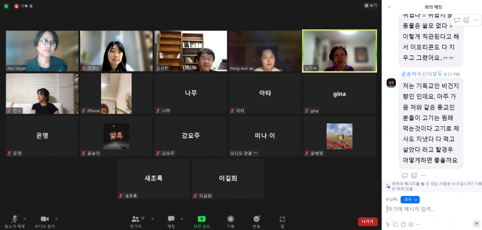The height and width of the screenshot is (230, 482).
Task: Select the 새초록 participant tile
Action: point(154,179)
